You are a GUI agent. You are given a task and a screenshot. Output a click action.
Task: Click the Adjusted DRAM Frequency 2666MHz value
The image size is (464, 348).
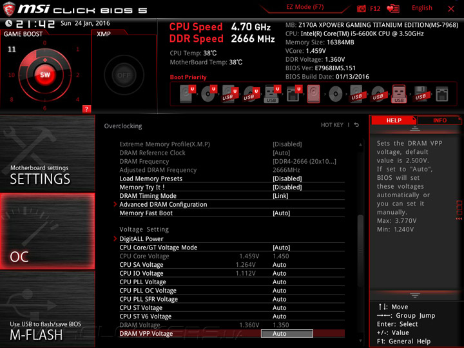tap(286, 170)
